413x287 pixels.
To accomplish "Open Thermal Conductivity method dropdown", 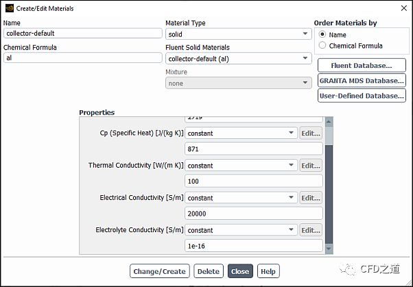I will tap(241, 165).
